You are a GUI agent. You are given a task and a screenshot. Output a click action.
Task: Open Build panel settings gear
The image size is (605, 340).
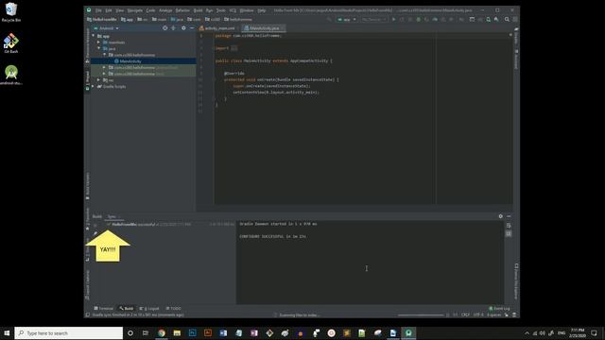(500, 216)
